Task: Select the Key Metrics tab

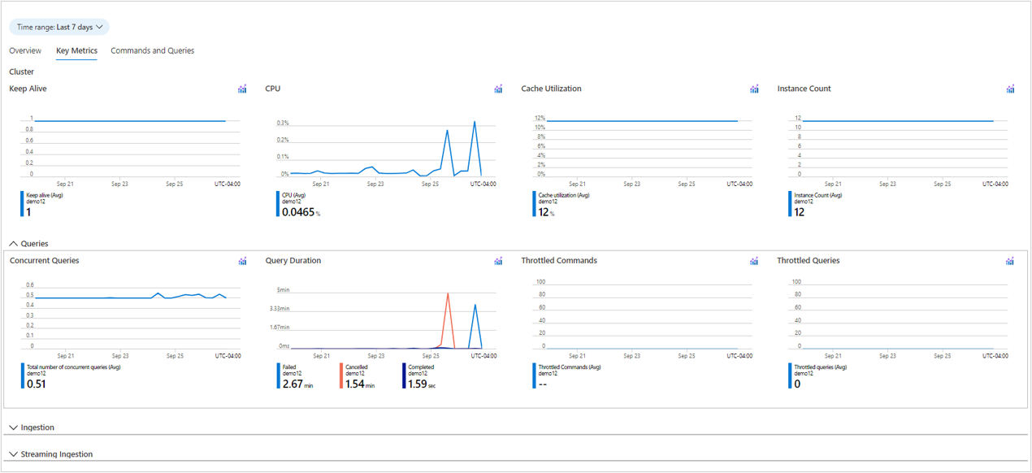Action: 76,50
